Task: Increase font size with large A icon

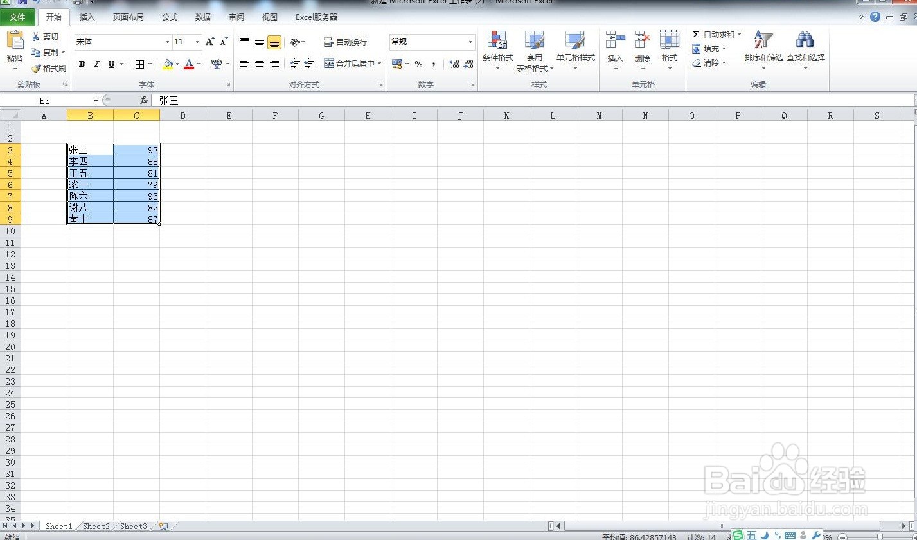Action: pyautogui.click(x=209, y=42)
